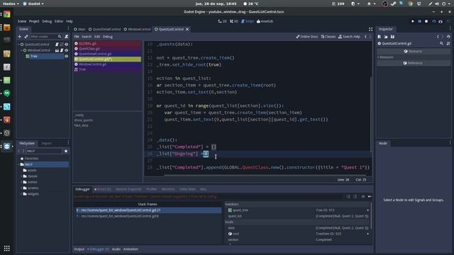Go back in the script editor history
The height and width of the screenshot is (255, 454).
click(365, 37)
